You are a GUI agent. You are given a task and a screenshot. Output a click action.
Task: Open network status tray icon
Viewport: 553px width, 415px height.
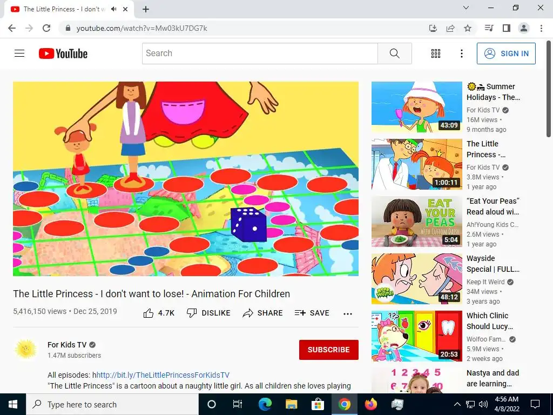[x=470, y=404]
